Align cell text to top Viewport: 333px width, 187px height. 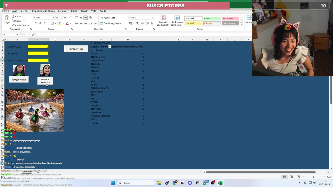coord(76,18)
